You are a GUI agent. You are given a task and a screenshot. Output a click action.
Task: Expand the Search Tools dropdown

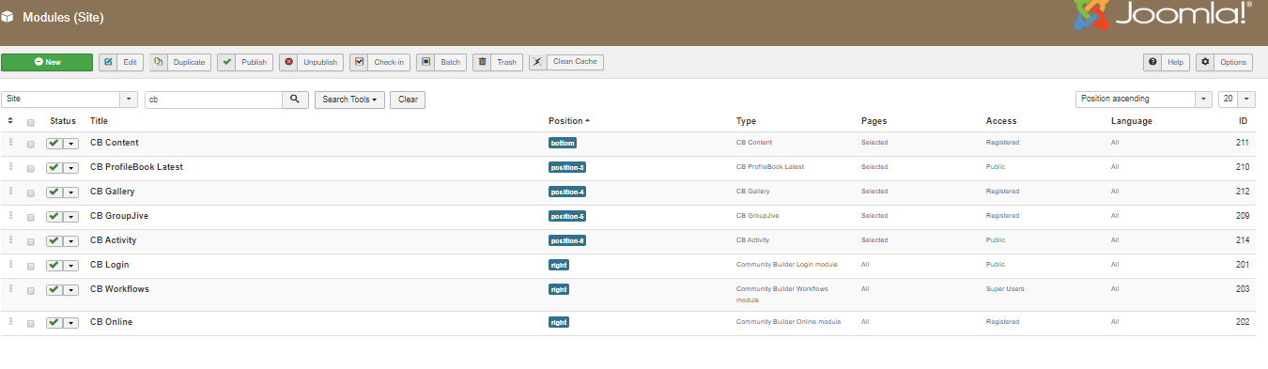pyautogui.click(x=349, y=99)
